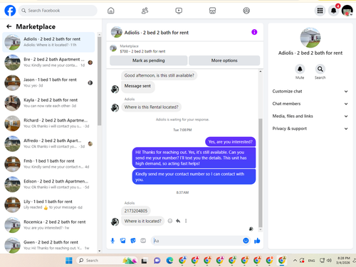Click More options button
The image size is (356, 267).
pos(224,60)
